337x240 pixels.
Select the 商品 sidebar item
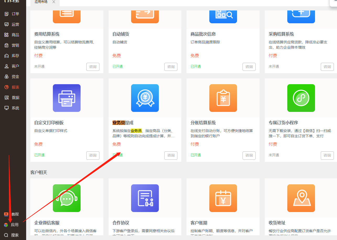[x=12, y=35]
